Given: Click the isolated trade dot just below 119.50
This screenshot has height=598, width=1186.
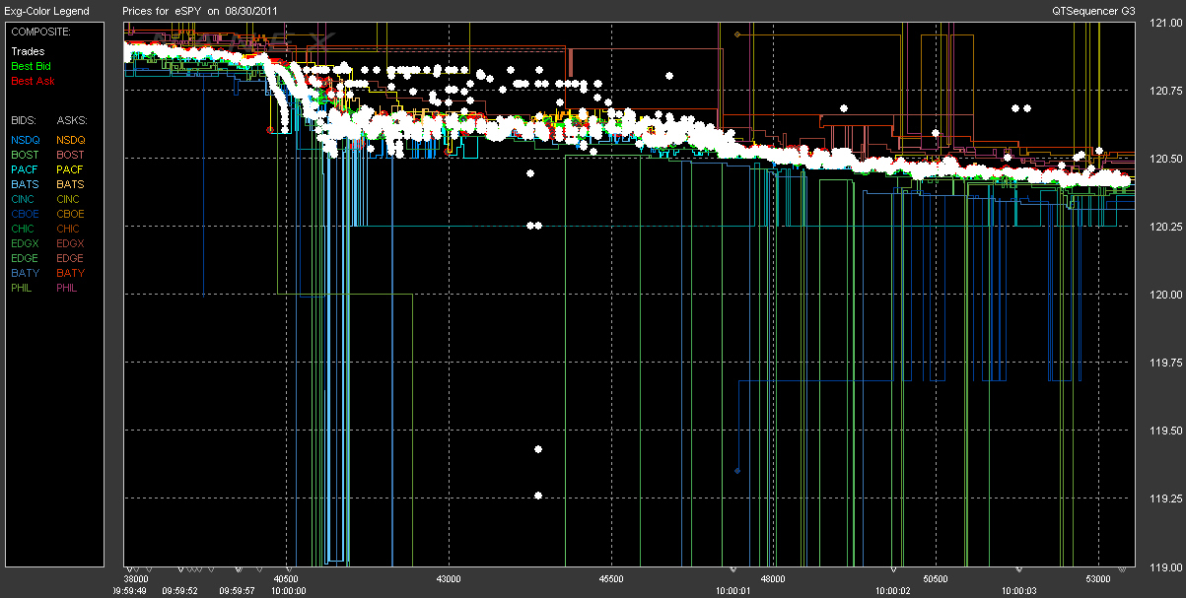Looking at the screenshot, I should pos(538,449).
